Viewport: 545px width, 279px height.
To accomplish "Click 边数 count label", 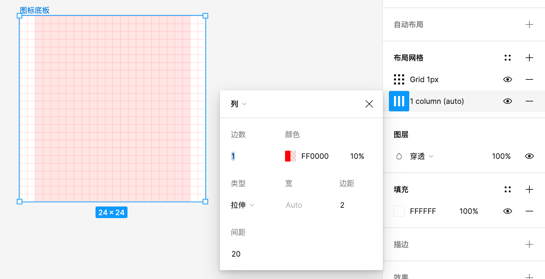I will [238, 134].
